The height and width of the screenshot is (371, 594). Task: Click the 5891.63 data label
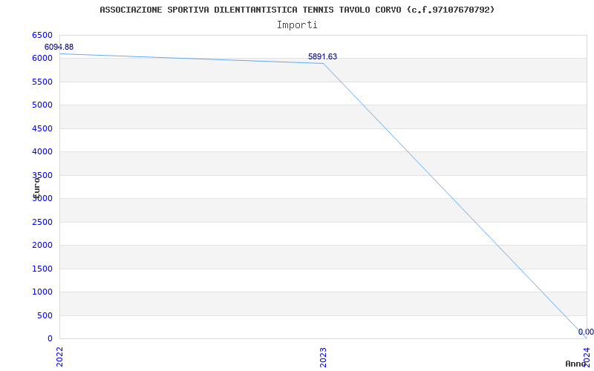coord(322,57)
